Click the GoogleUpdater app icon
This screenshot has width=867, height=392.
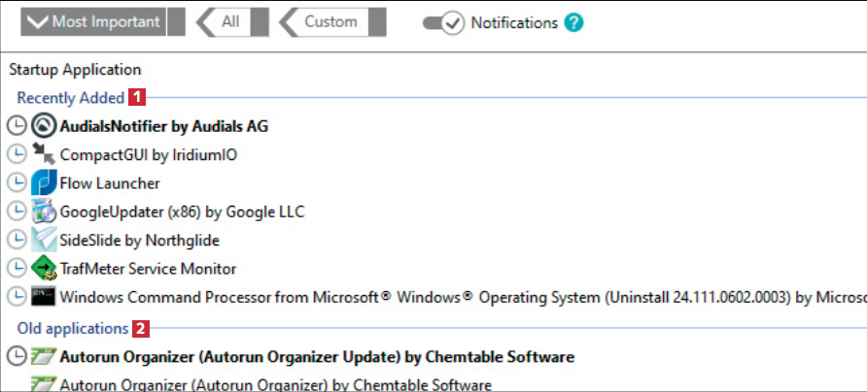click(x=44, y=211)
